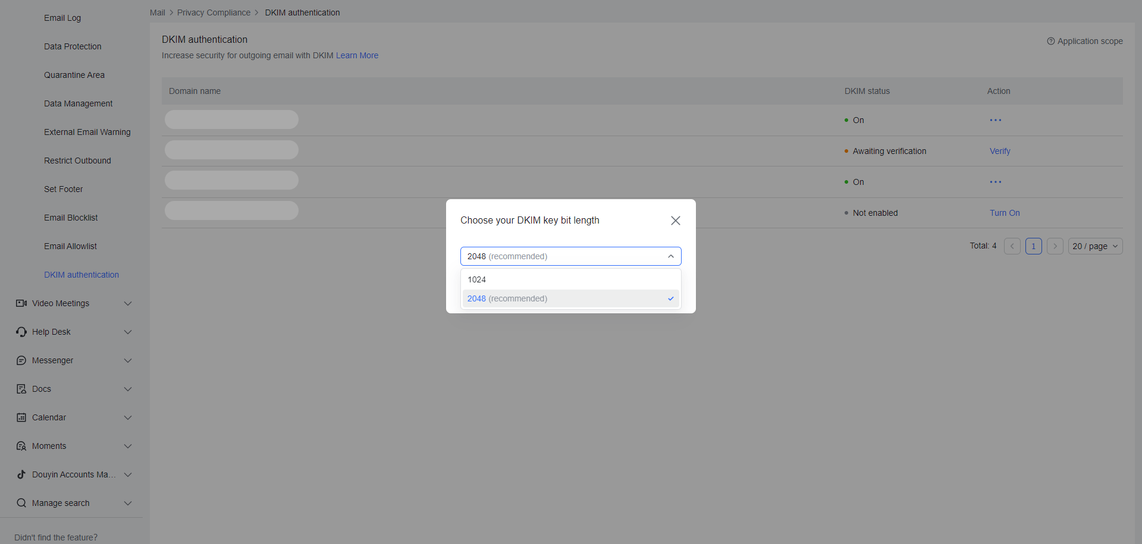Image resolution: width=1142 pixels, height=544 pixels.
Task: Open the 20 / page size dropdown
Action: point(1094,246)
